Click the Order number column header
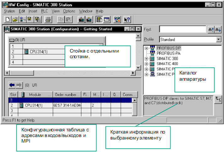This screenshot has height=152, width=224. click(x=67, y=94)
